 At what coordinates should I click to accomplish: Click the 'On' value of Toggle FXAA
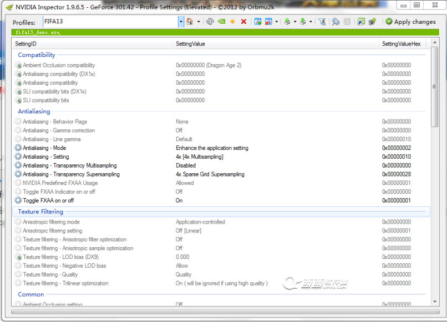(179, 200)
